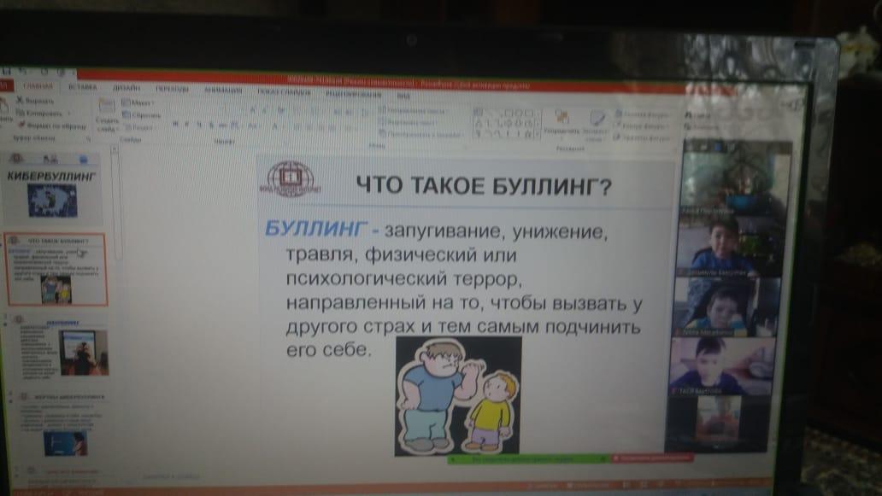The width and height of the screenshot is (882, 496).
Task: Open the Раздел section dropdown
Action: [x=139, y=127]
